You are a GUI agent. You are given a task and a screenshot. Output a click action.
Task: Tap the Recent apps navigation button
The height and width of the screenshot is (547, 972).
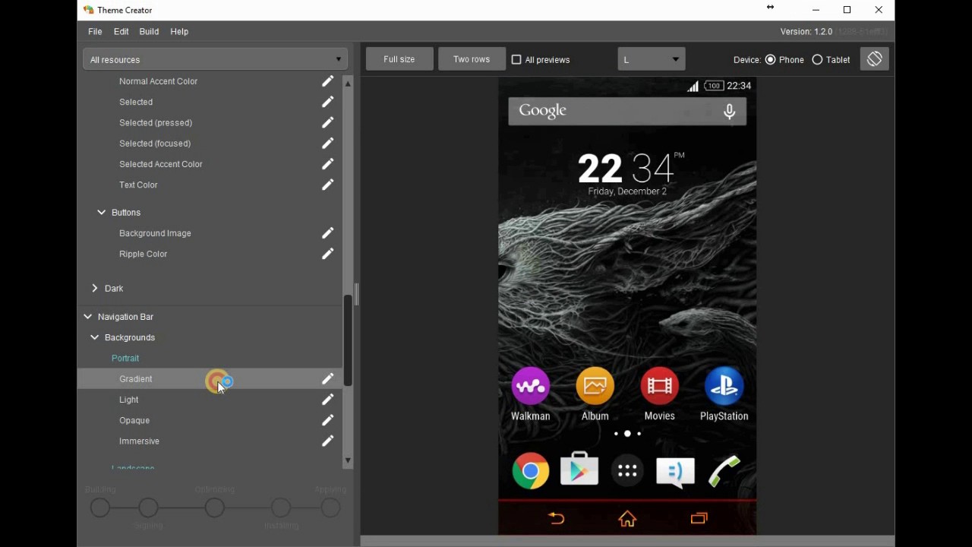coord(699,518)
